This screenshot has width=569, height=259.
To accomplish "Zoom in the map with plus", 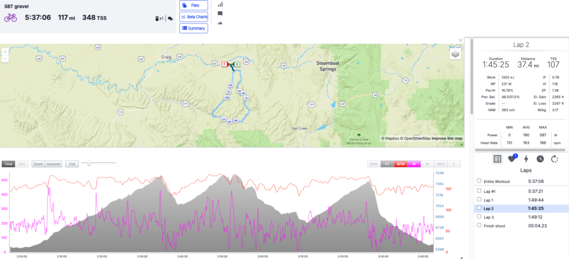I will pyautogui.click(x=5, y=52).
